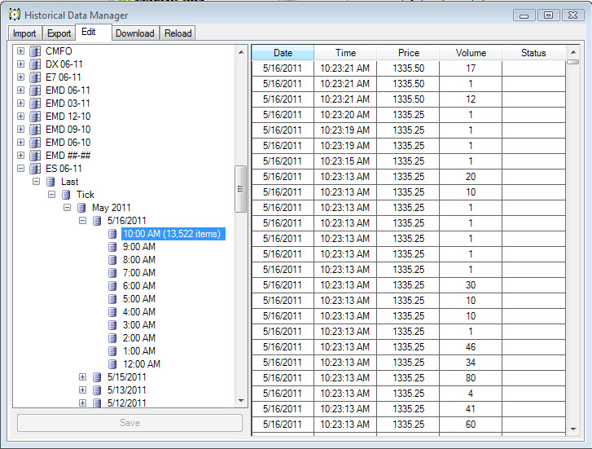This screenshot has width=592, height=449.
Task: Sort by the Price column header
Action: tap(408, 53)
